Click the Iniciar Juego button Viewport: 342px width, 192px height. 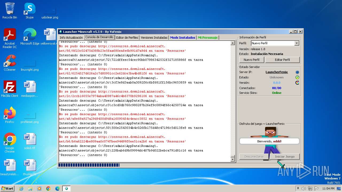(285, 157)
